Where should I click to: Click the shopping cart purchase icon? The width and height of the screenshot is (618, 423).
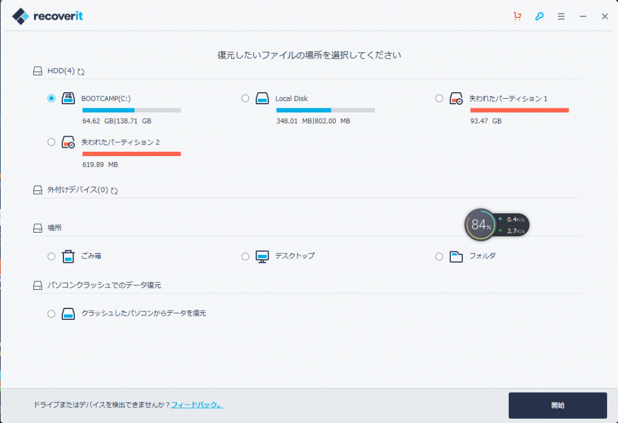(x=517, y=16)
